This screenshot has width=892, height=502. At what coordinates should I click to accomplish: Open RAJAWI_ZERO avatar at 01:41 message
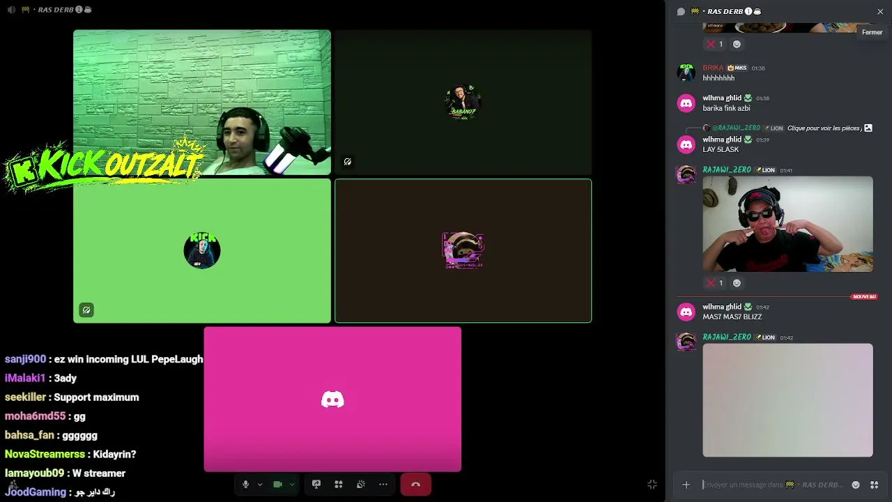click(x=686, y=174)
